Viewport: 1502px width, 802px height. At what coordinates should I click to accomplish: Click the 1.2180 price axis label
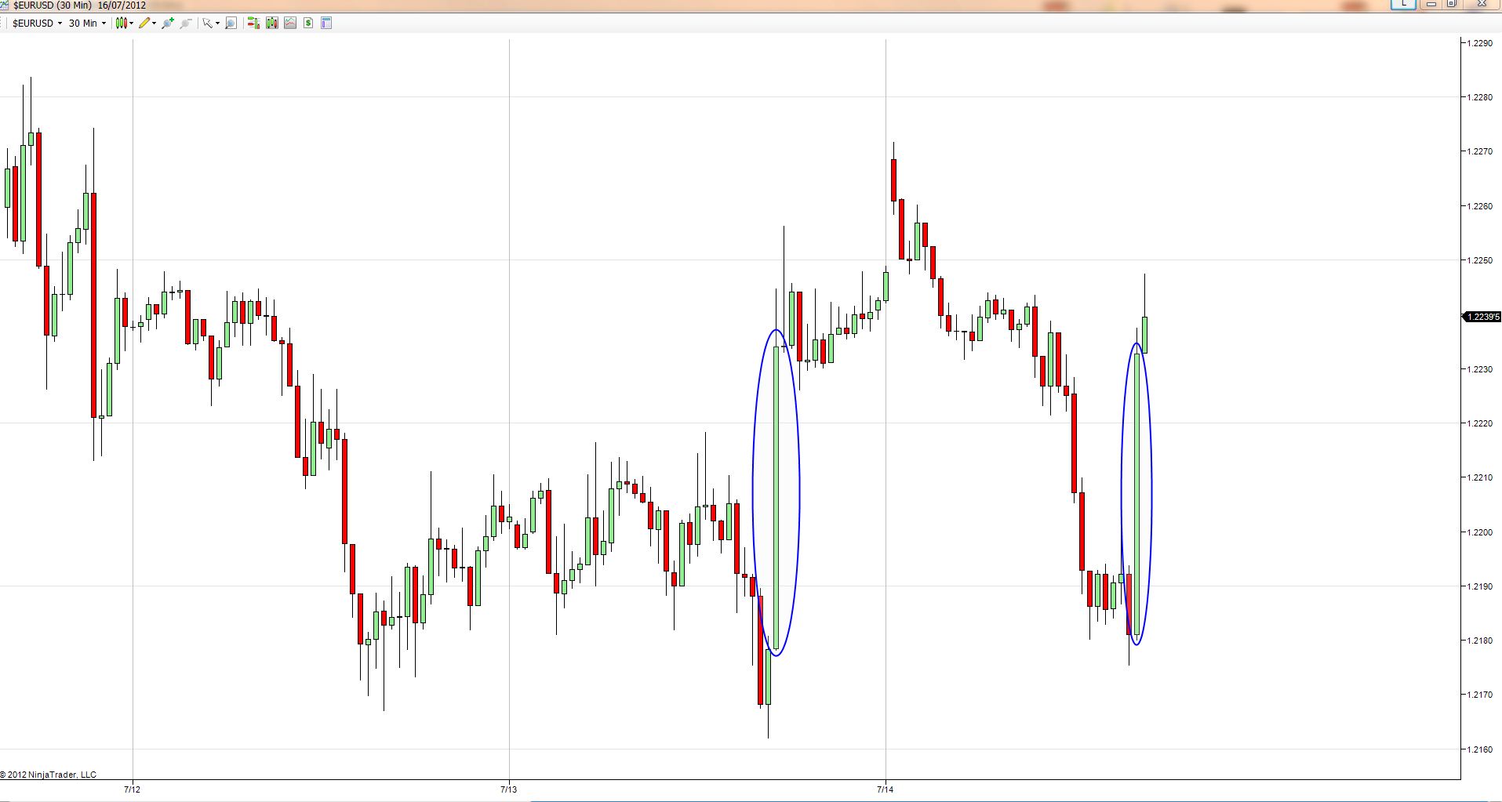(1479, 641)
